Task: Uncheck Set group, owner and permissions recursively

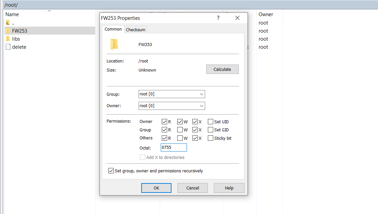Action: pyautogui.click(x=111, y=171)
